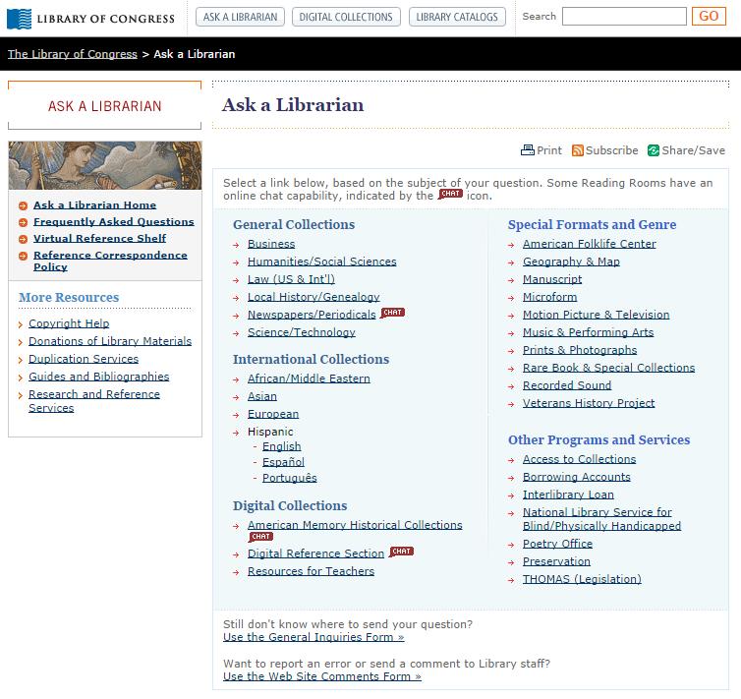Screen dimensions: 741x699
Task: Choose Humanities/Social Sciences link
Action: coord(321,262)
